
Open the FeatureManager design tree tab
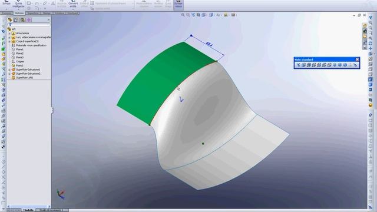10,20
